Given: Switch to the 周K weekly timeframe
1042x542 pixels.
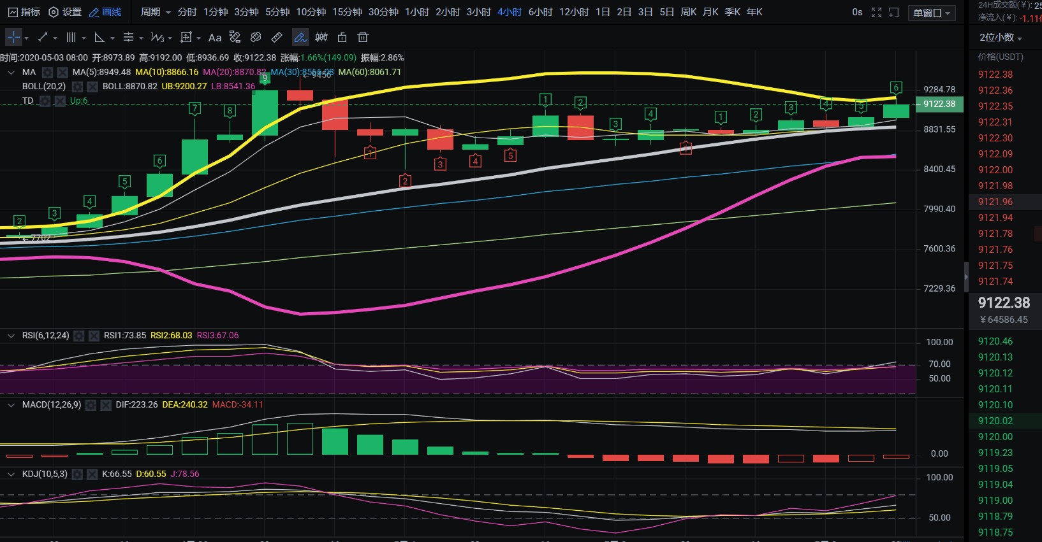Looking at the screenshot, I should (x=688, y=12).
